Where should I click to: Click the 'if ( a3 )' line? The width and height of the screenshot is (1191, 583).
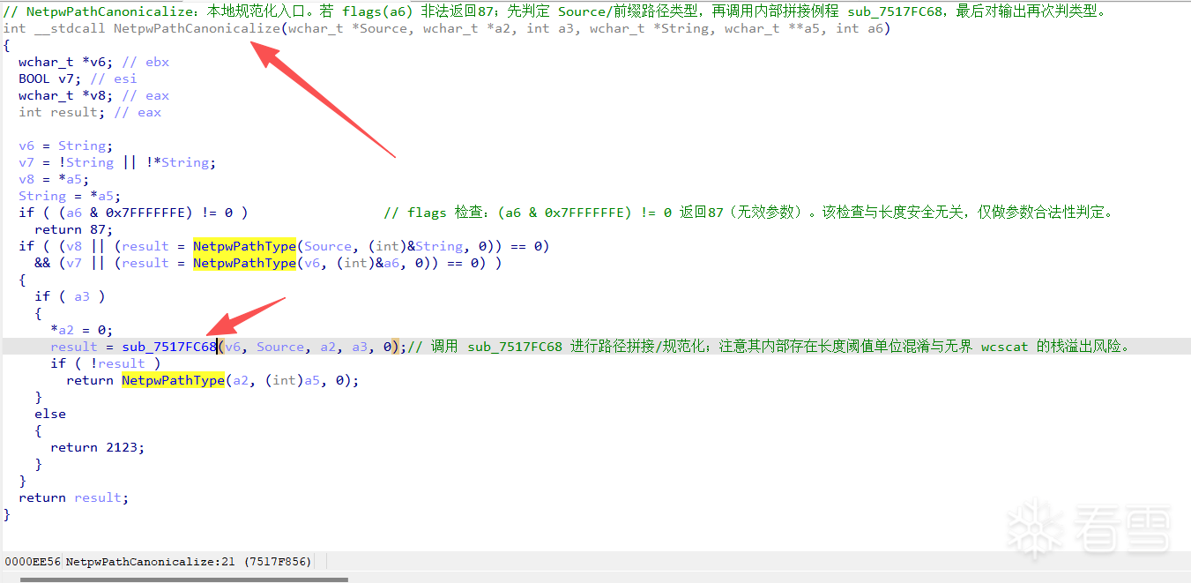pyautogui.click(x=70, y=296)
